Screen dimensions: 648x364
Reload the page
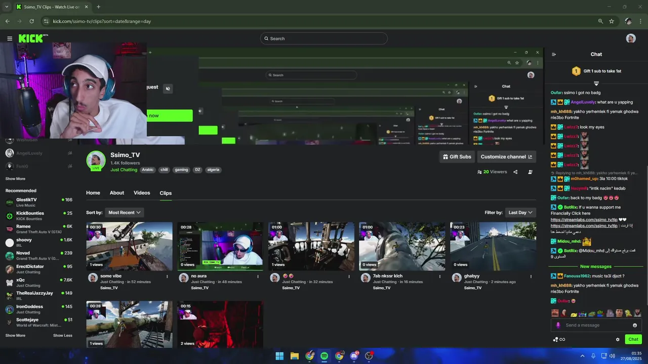[x=31, y=21]
